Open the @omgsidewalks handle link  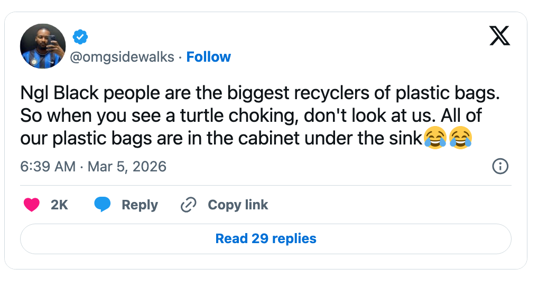(122, 57)
